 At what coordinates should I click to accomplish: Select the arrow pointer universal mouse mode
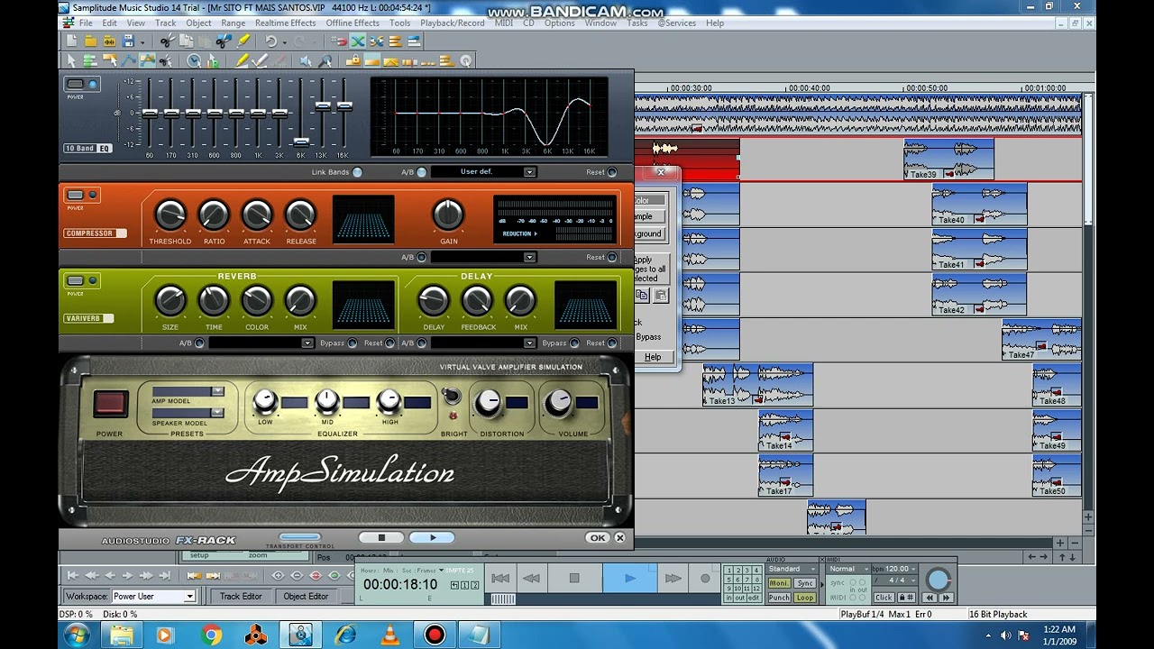click(71, 61)
